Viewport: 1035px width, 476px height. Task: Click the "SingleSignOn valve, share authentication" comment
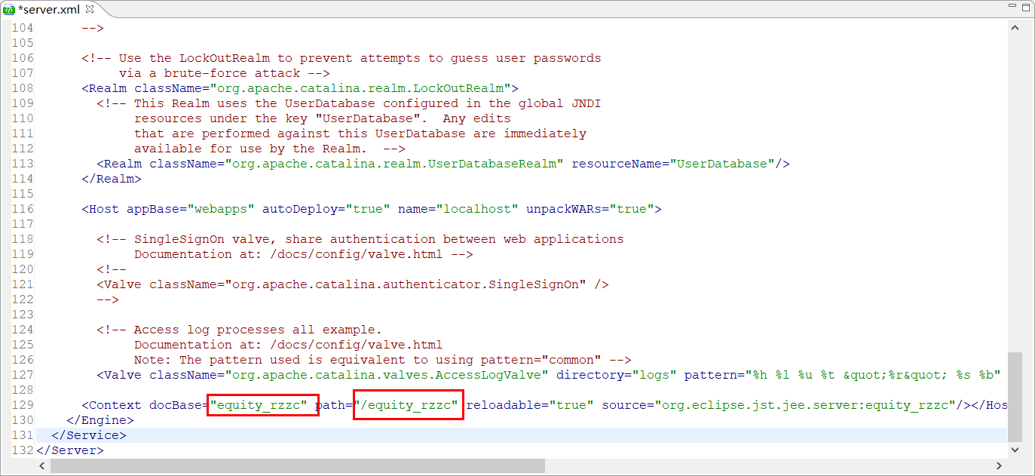360,239
